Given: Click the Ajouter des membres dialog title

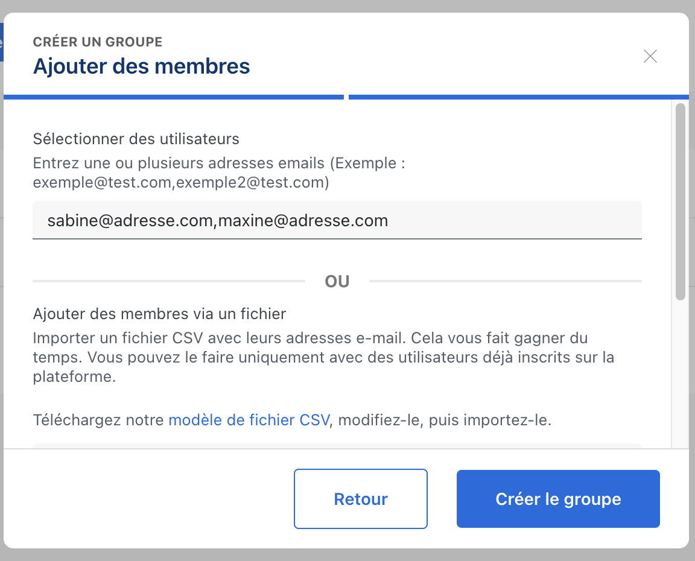Looking at the screenshot, I should point(141,66).
